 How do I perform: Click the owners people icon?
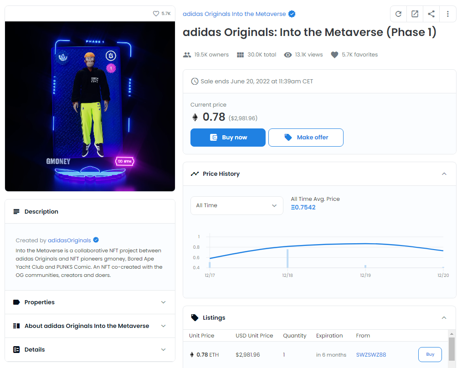point(187,55)
